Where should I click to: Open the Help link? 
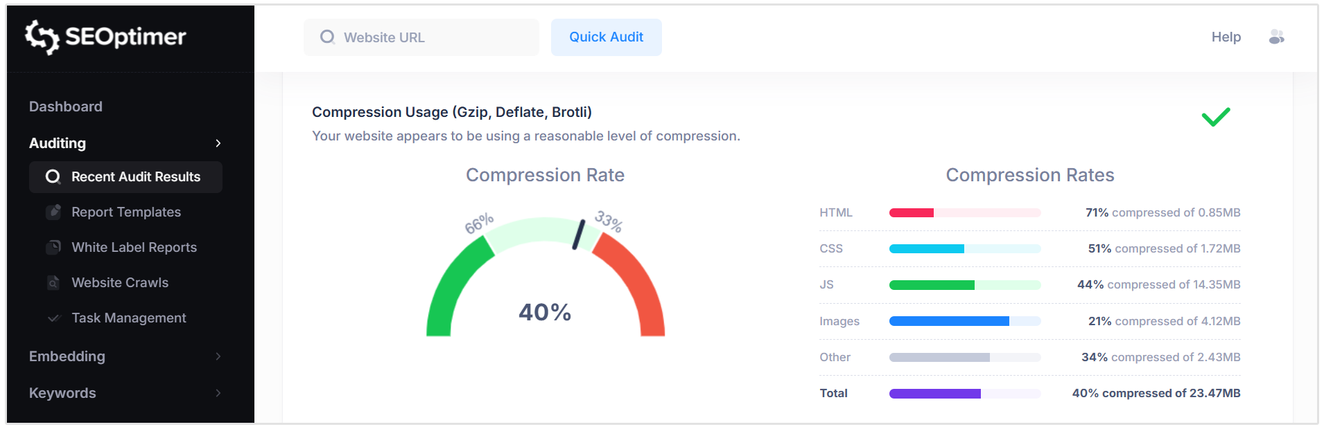(x=1226, y=37)
